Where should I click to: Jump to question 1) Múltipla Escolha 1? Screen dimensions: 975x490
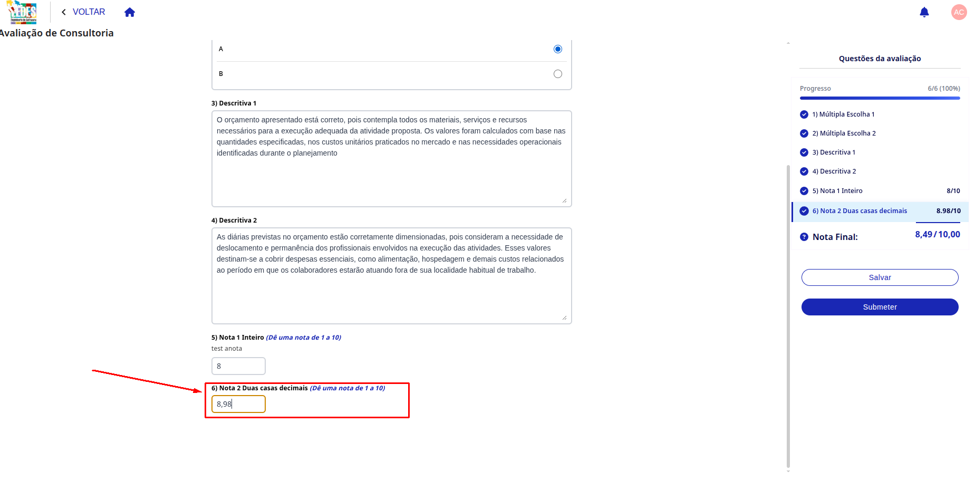coord(843,114)
